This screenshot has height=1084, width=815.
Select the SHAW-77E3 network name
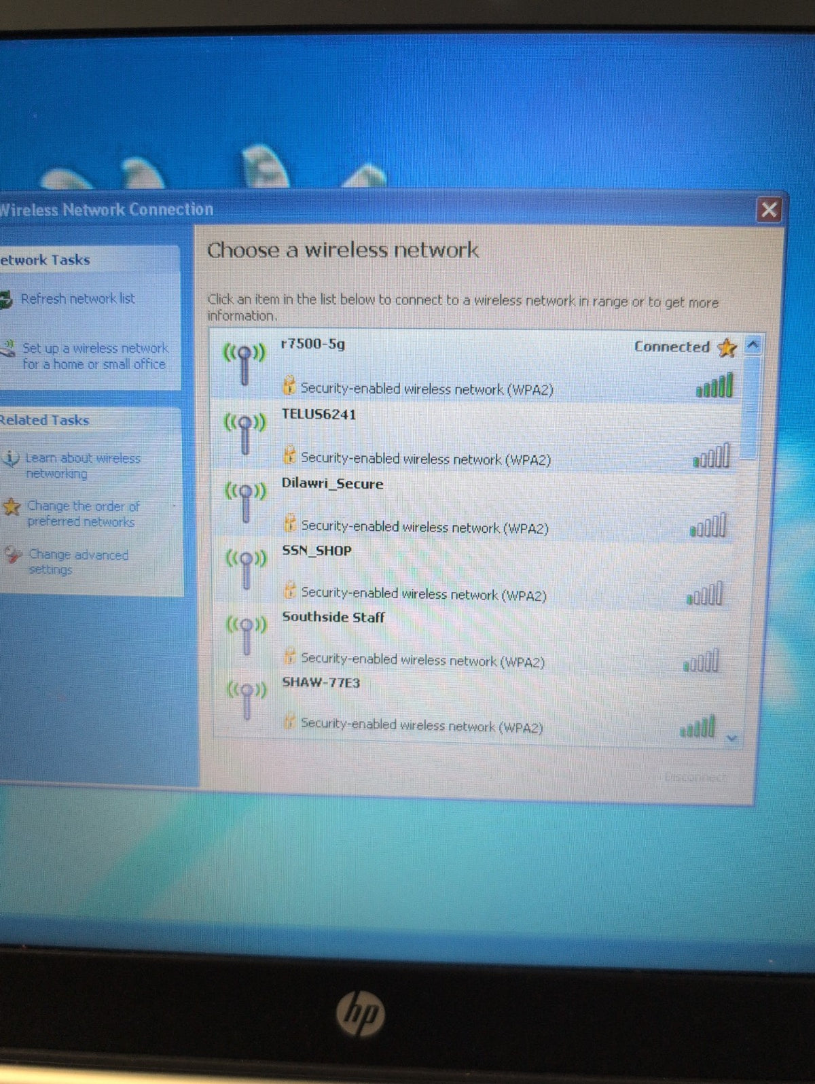point(321,682)
